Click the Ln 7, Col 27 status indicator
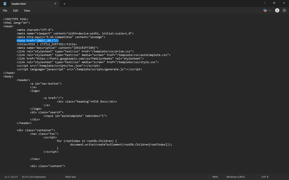The width and height of the screenshot is (289, 180). (11, 177)
